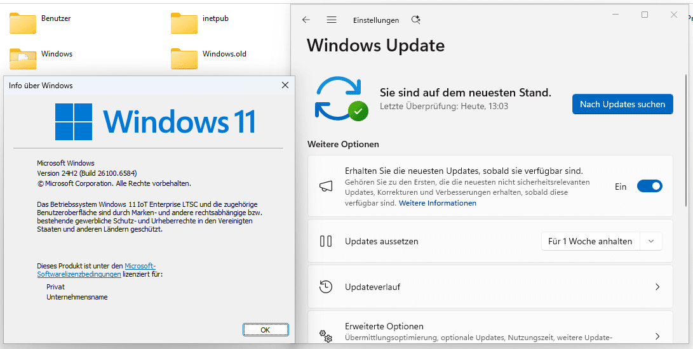The width and height of the screenshot is (693, 349).
Task: Open the Weitere Informationen link
Action: click(x=438, y=203)
